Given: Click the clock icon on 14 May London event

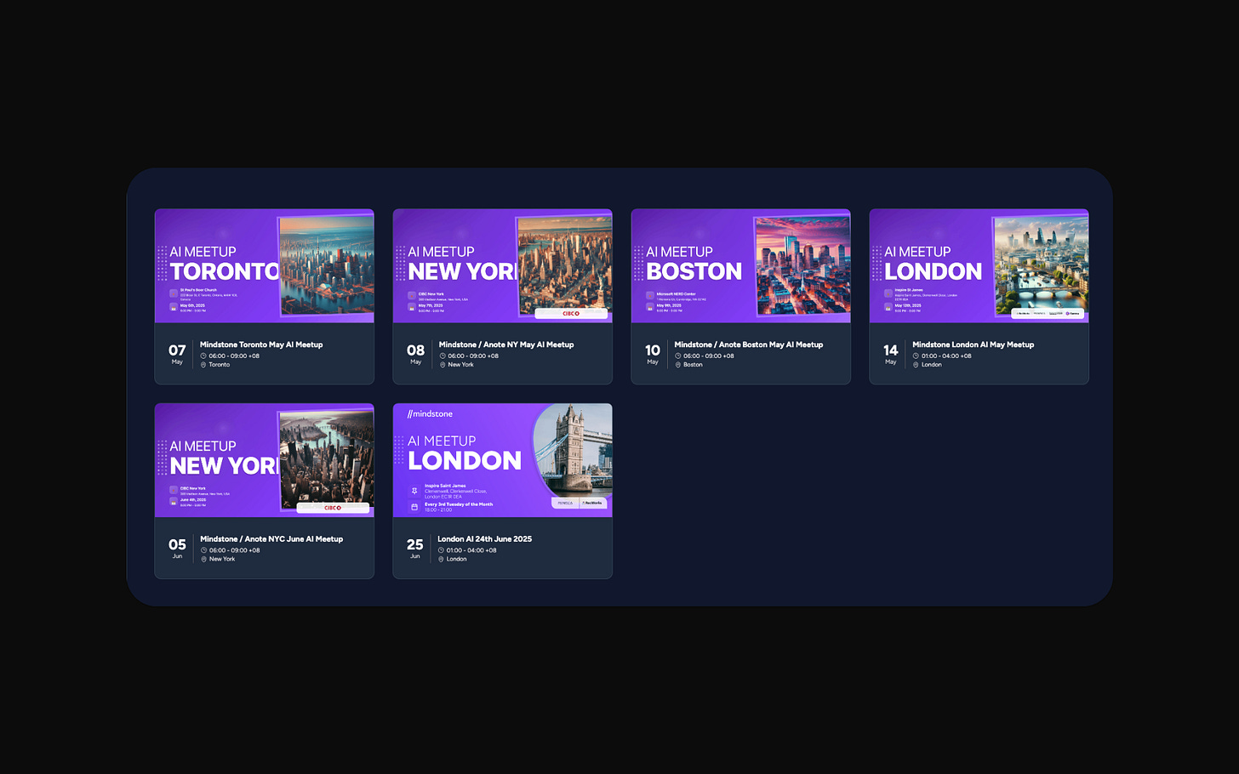Looking at the screenshot, I should pos(916,356).
